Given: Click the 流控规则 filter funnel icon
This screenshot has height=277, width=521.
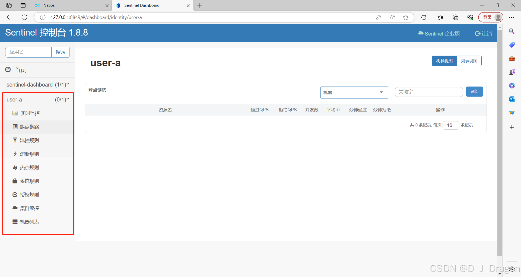Looking at the screenshot, I should [x=15, y=140].
